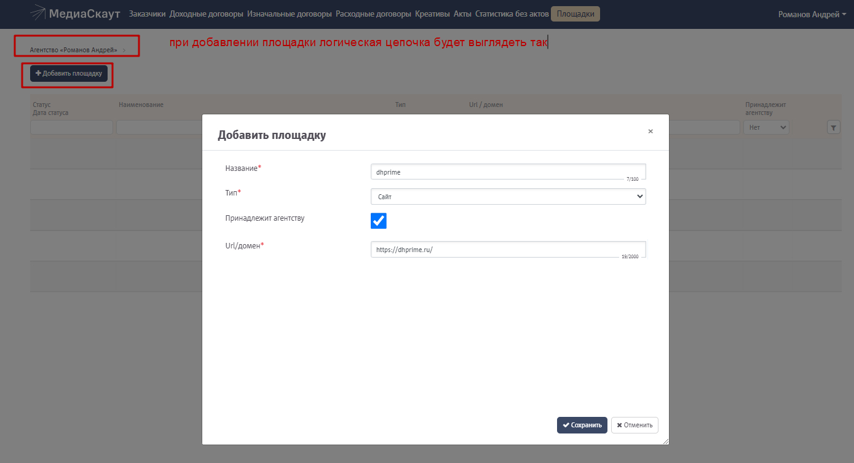Open Статистика без актов
This screenshot has height=463, width=854.
coord(512,14)
